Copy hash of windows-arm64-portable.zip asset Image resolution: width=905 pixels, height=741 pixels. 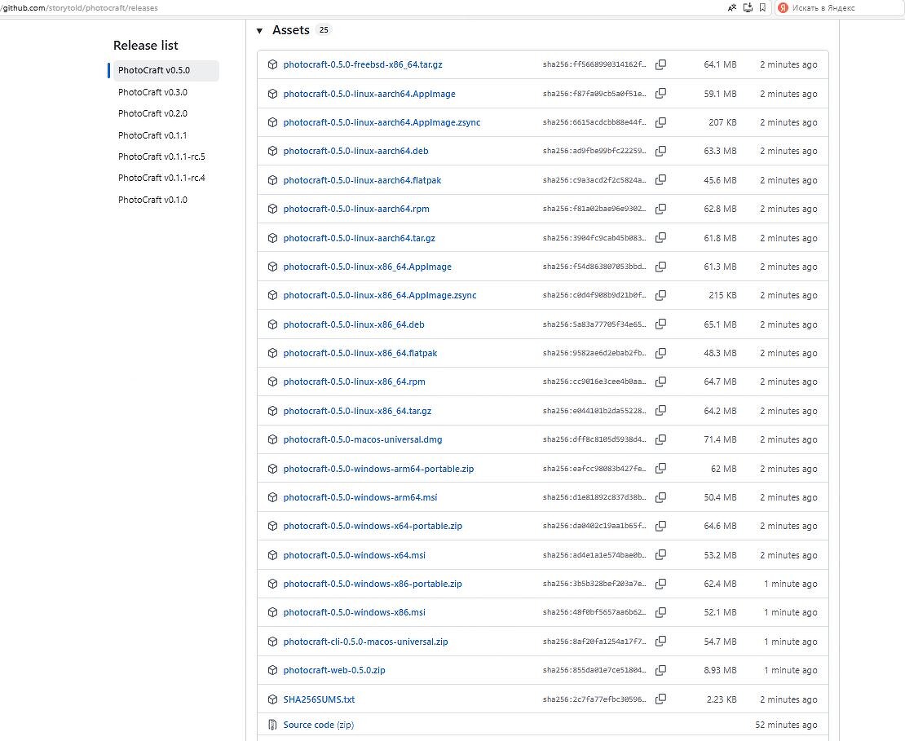[x=661, y=469]
